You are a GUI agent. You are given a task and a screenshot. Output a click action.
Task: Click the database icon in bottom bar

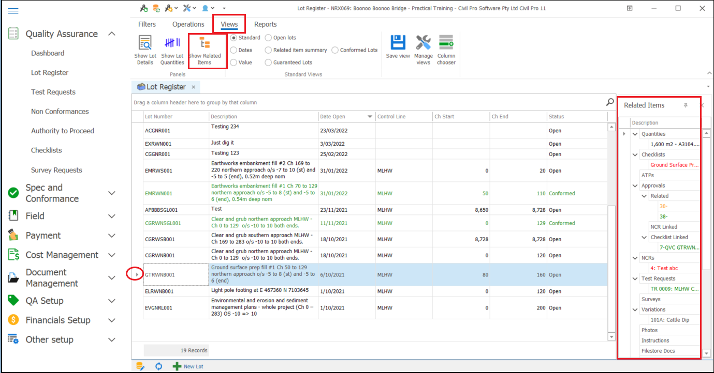coord(140,366)
